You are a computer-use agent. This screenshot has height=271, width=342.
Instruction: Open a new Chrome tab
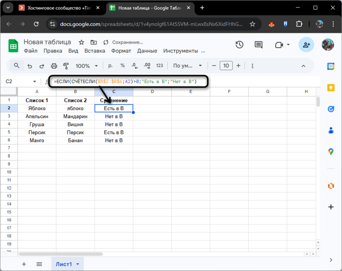[202, 8]
